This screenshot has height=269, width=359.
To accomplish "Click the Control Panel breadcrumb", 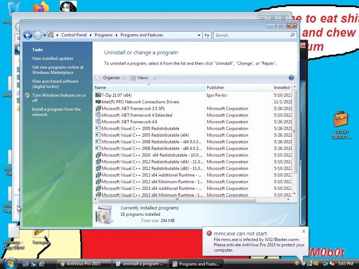I will pyautogui.click(x=74, y=35).
